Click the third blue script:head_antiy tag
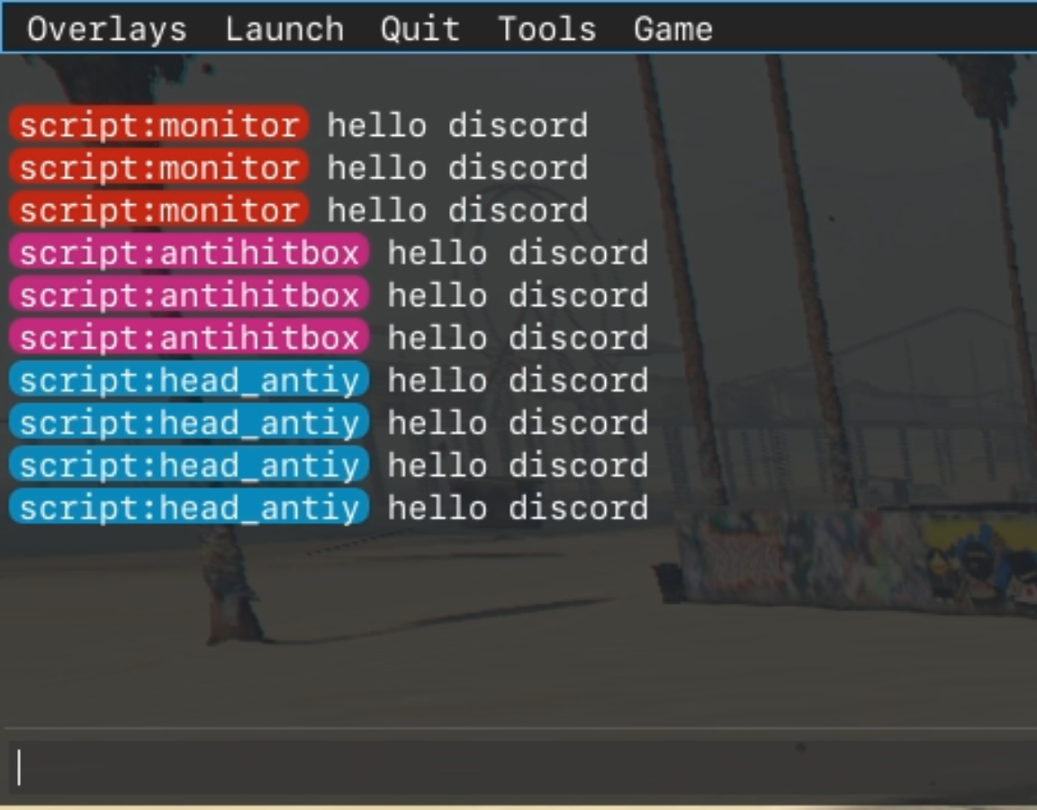This screenshot has height=810, width=1037. pos(189,464)
